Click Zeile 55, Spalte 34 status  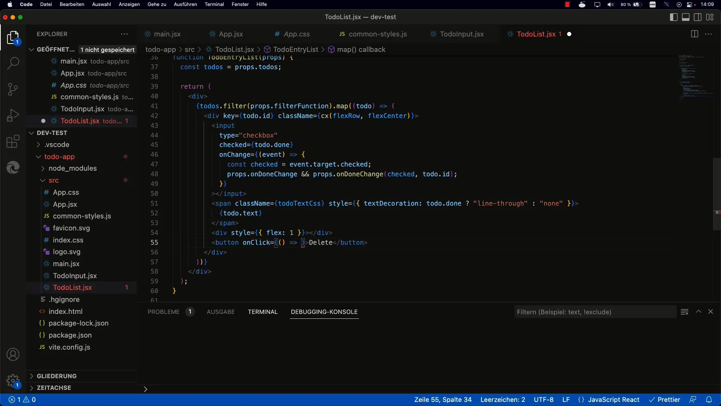point(443,400)
